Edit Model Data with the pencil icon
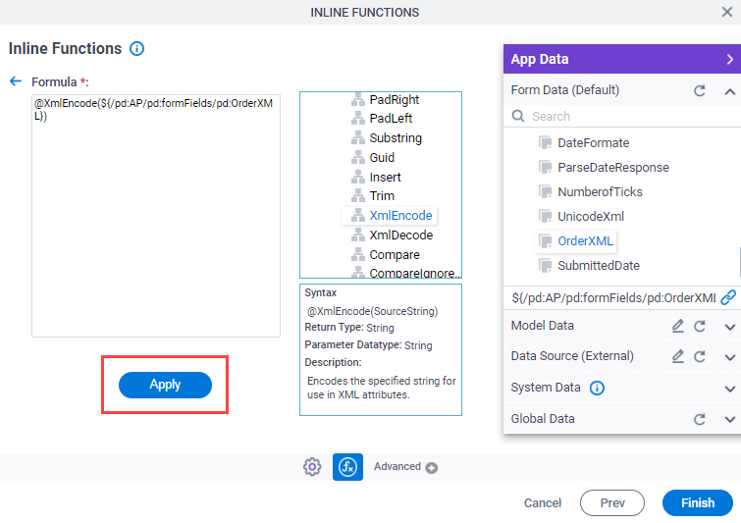Viewport: 741px width, 523px height. click(x=677, y=326)
